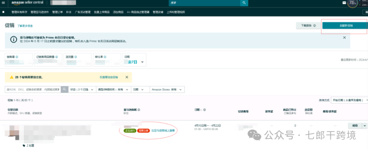The height and width of the screenshot is (150, 368).
Task: Focus the ASIN, SKU promotion search field
Action: click(33, 89)
